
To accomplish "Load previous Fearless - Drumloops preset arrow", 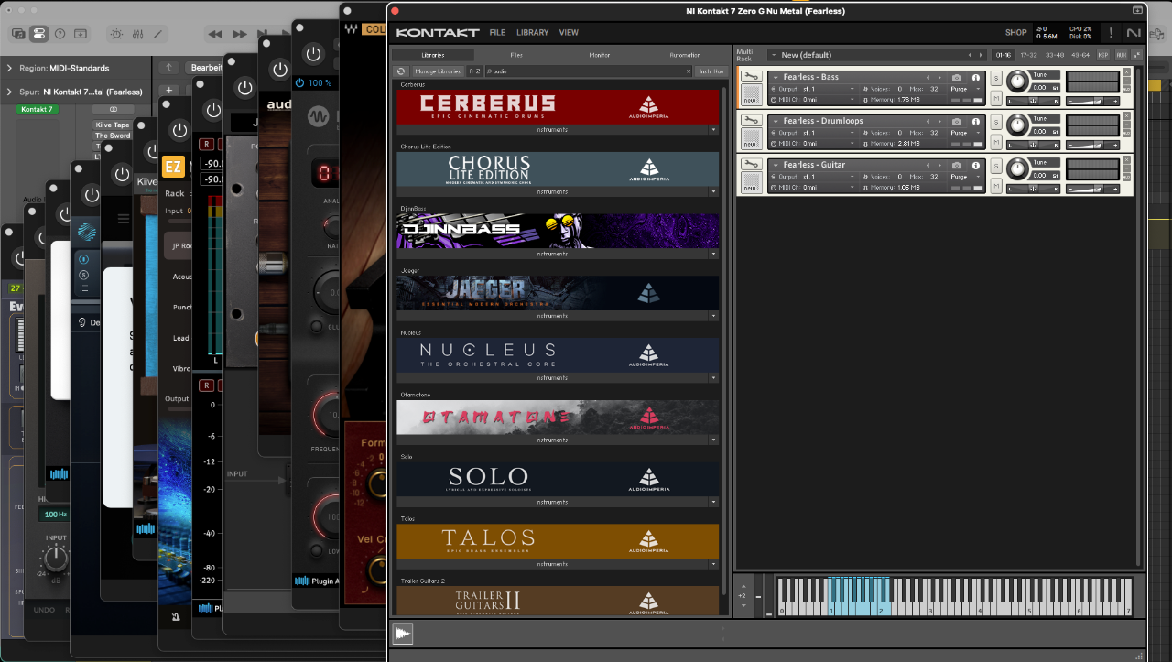I will [x=928, y=122].
